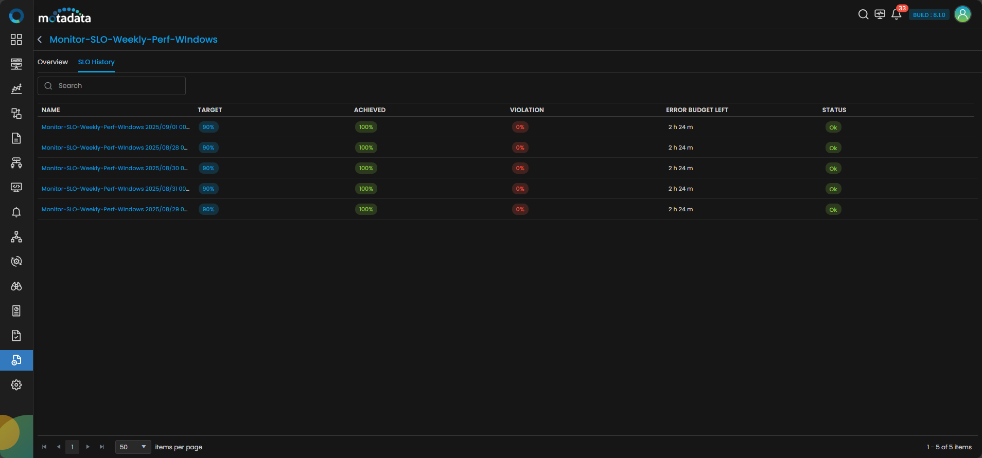This screenshot has height=458, width=982.
Task: Open the 2025/08/28 SLO history entry
Action: (x=114, y=148)
